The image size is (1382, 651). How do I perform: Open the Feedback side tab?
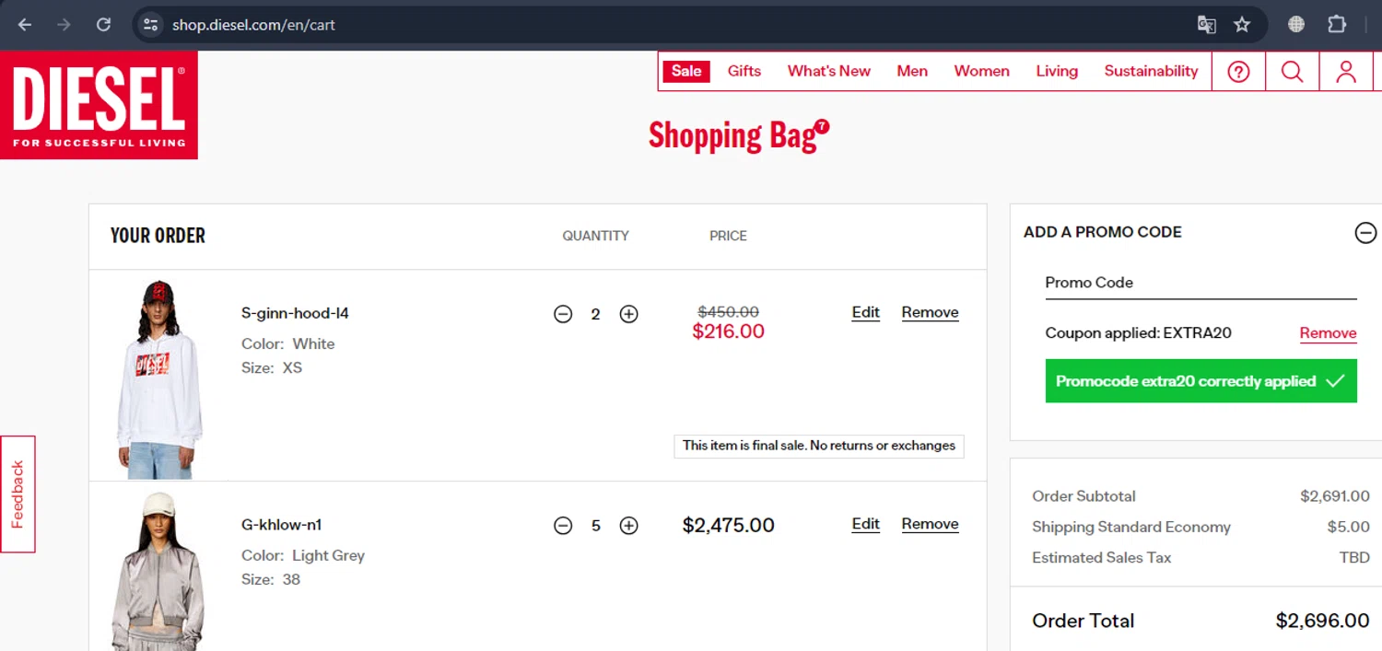18,494
